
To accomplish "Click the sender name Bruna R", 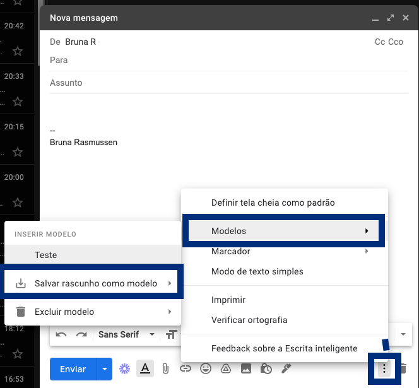I will 80,42.
